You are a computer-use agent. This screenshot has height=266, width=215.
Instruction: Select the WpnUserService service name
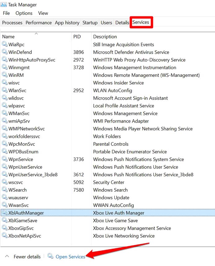click(25, 167)
